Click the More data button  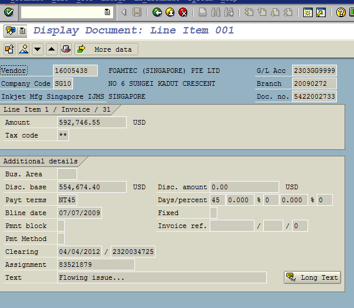click(107, 49)
